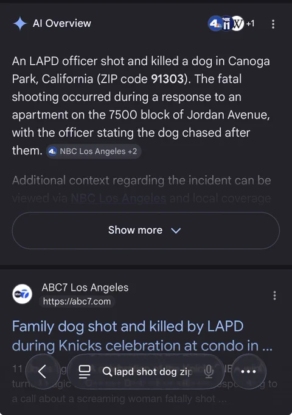Expand overview with Show more
Viewport: 292px width, 415px height.
pos(145,230)
